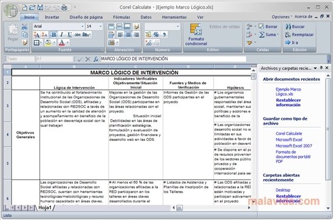Apply comma thousands separator style
This screenshot has height=220, width=334.
tap(164, 35)
